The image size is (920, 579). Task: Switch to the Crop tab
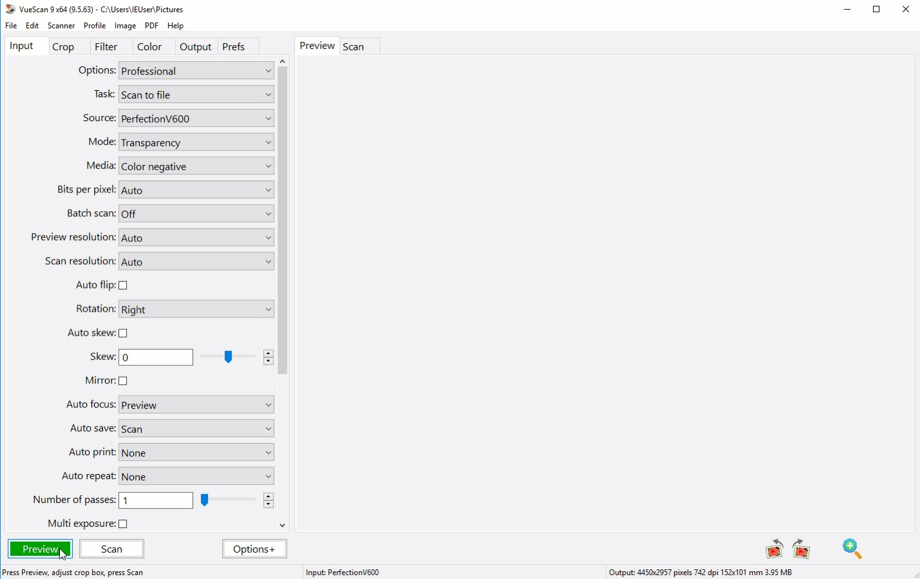point(63,47)
